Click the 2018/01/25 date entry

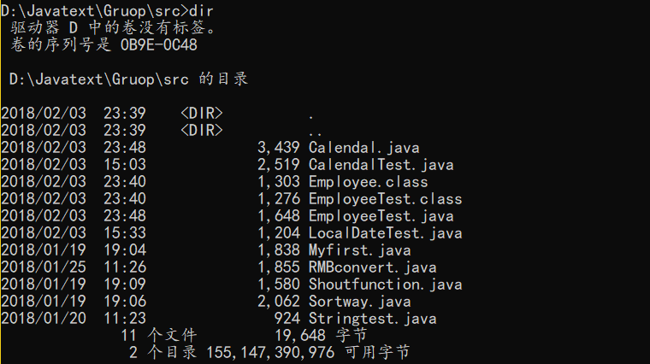pyautogui.click(x=44, y=267)
